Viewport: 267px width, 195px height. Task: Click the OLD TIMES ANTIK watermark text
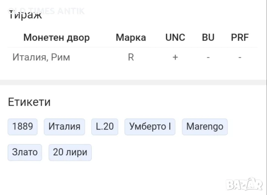[x=47, y=10]
